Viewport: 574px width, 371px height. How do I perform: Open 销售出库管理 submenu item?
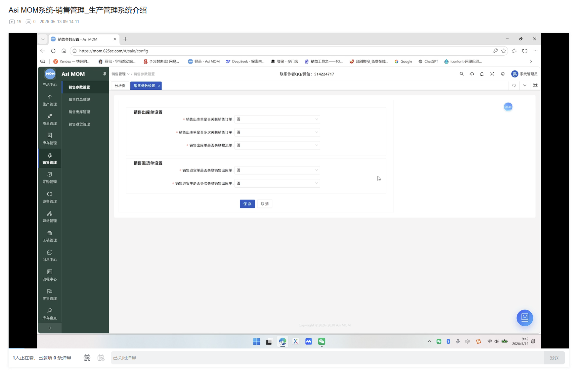click(x=85, y=112)
